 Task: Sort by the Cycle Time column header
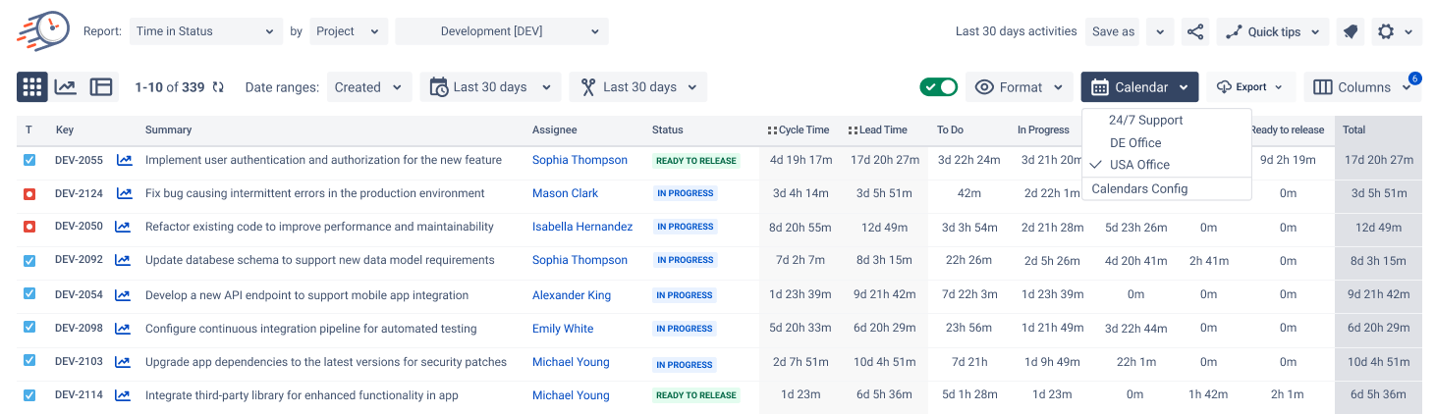click(x=799, y=129)
